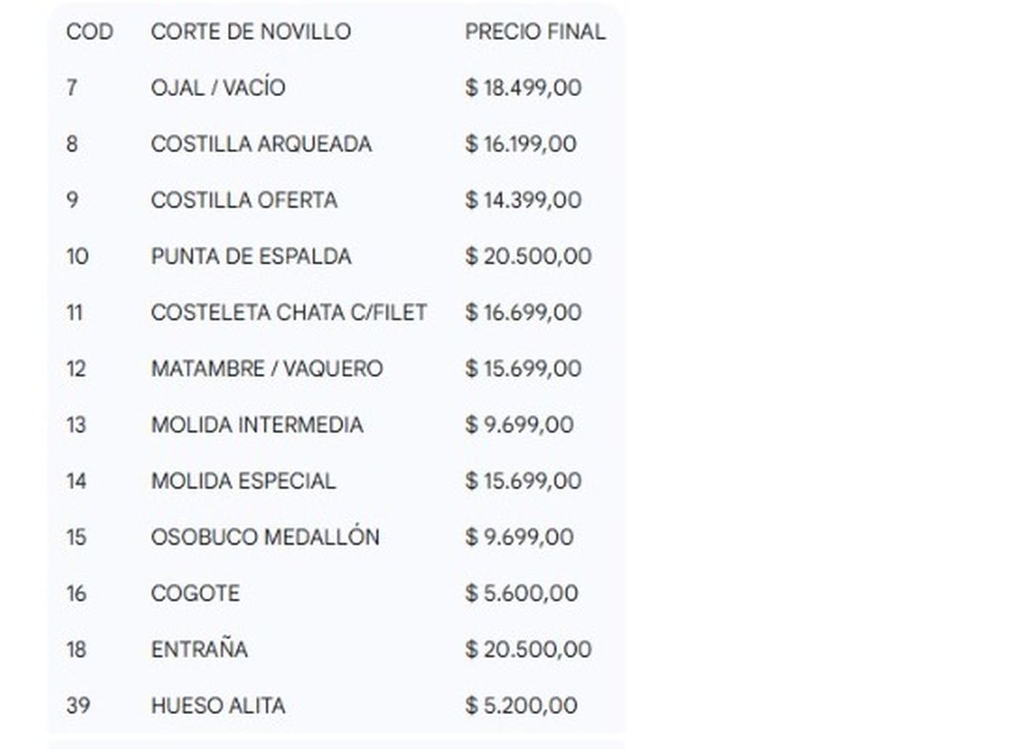
Task: Click the PUNTA DE ESPALDA cut name
Action: [251, 257]
